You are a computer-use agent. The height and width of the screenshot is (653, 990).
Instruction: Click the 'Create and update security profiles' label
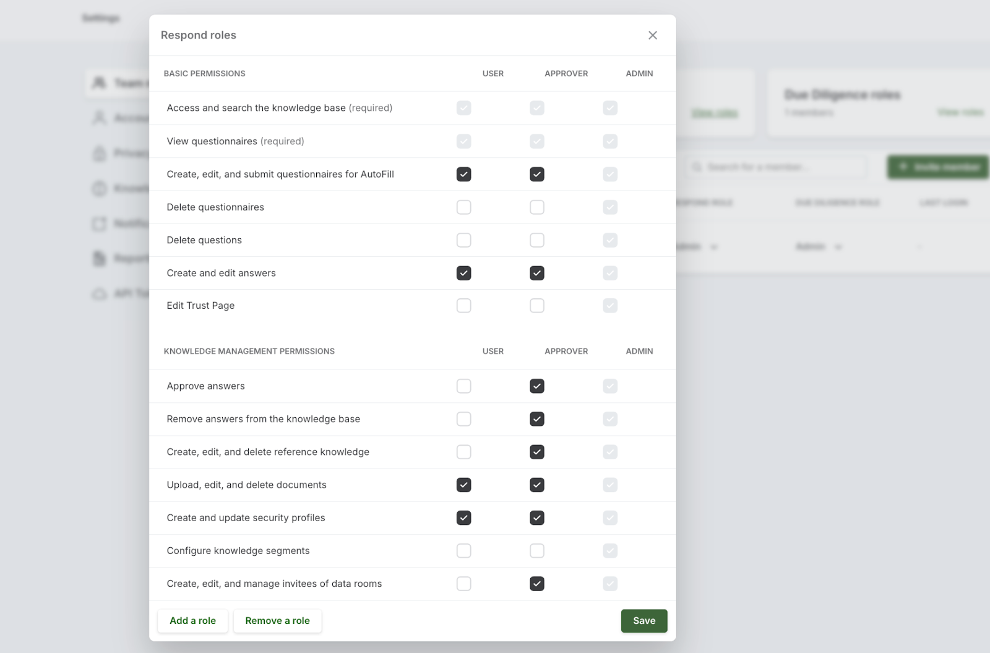coord(246,518)
